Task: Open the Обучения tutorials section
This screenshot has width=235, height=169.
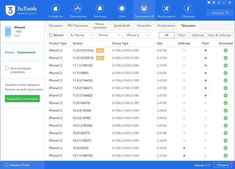Action: tap(188, 11)
